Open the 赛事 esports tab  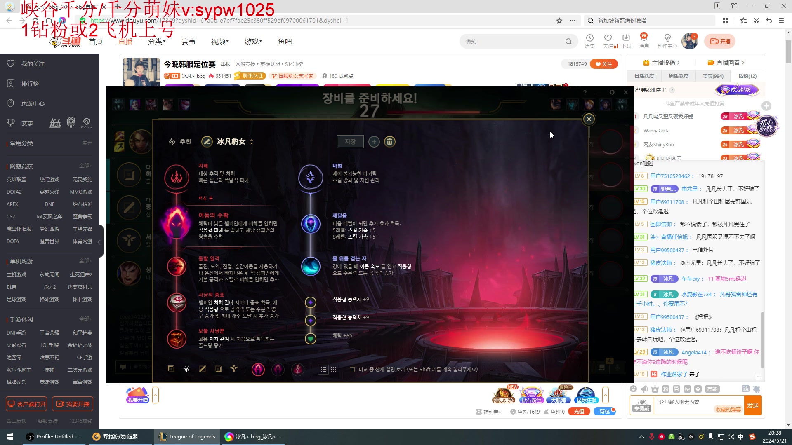click(189, 42)
